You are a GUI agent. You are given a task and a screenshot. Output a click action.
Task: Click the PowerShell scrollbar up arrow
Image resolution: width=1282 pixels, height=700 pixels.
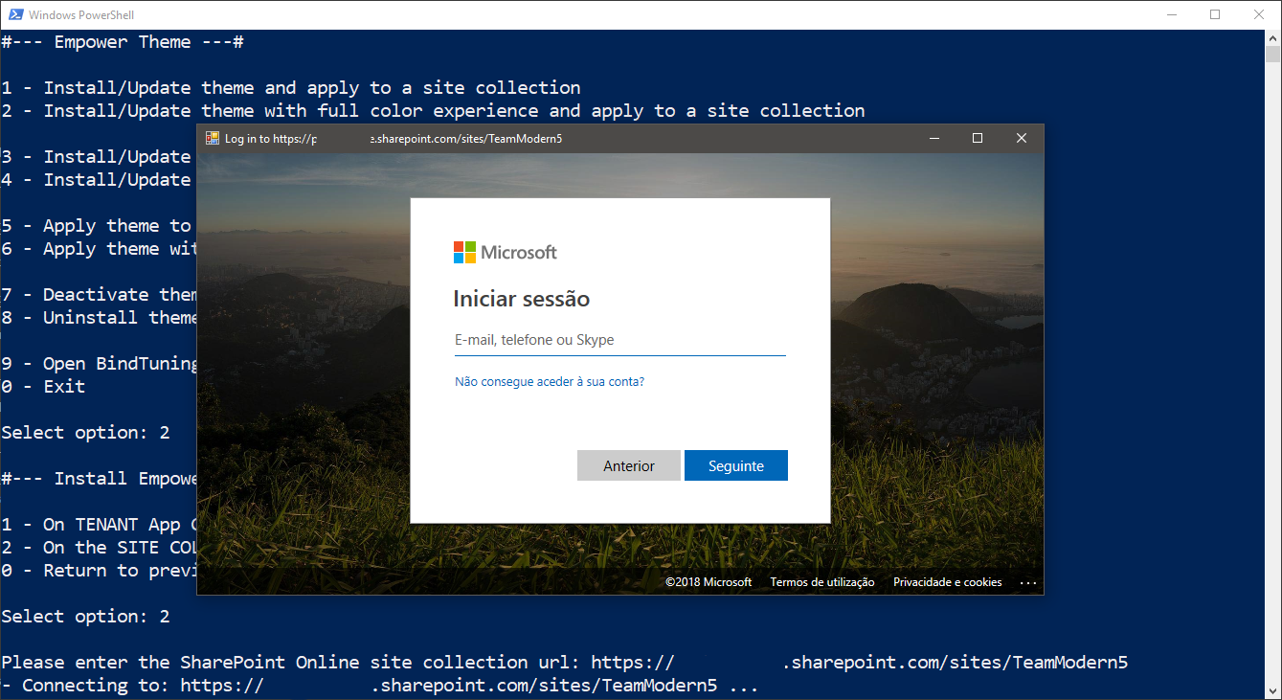tap(1273, 37)
